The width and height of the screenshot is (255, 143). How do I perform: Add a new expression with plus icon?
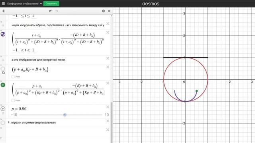coord(4,11)
